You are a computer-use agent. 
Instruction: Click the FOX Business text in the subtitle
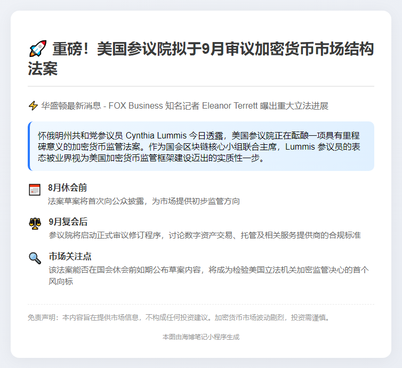point(135,105)
